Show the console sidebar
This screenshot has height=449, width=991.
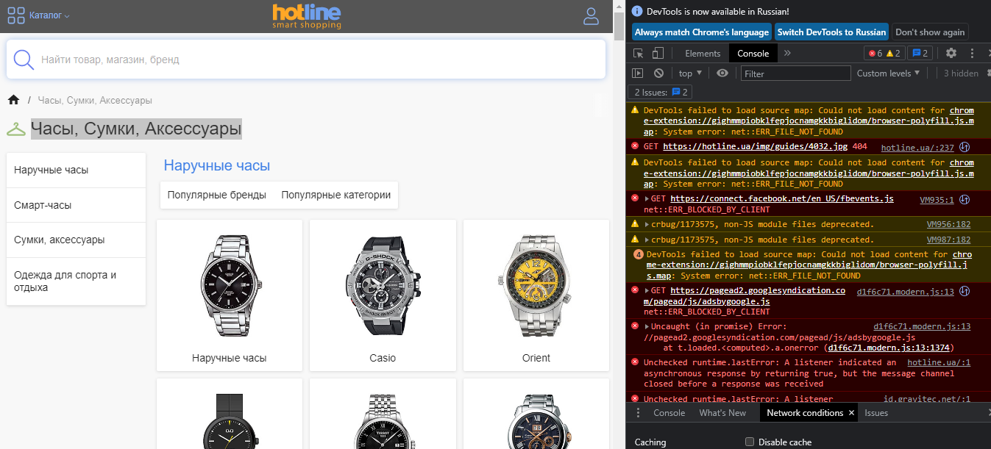click(x=638, y=73)
